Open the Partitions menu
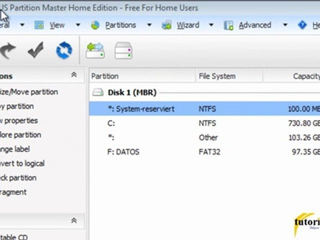The width and height of the screenshot is (320, 240). 121,25
